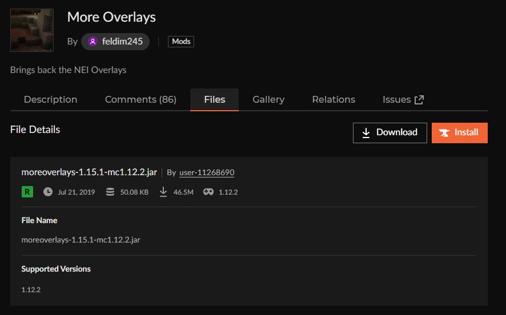Viewport: 506px width, 315px height.
Task: Open the Comments (86) tab
Action: pos(140,100)
